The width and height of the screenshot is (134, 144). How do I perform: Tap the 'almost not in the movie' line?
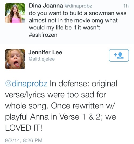tap(73, 20)
